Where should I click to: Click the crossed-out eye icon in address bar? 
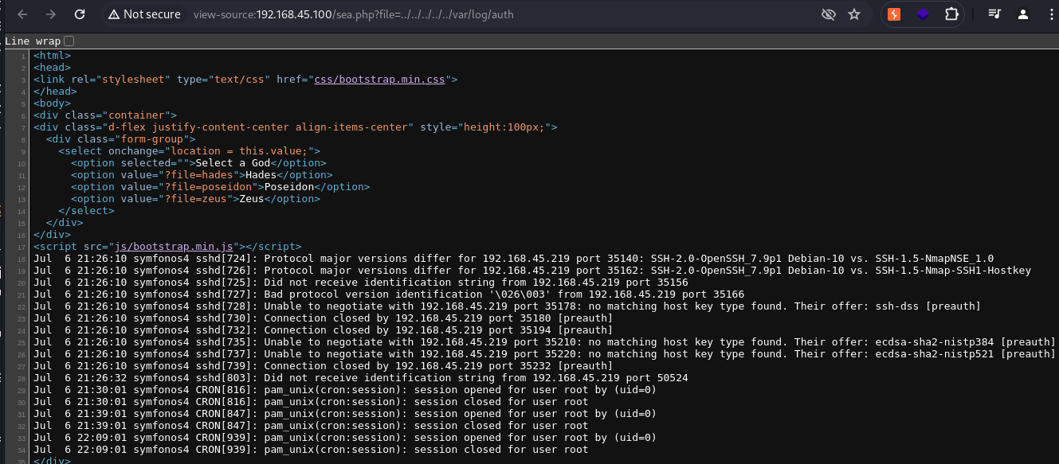pos(829,14)
